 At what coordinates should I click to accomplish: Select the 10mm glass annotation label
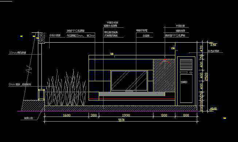tap(17, 53)
